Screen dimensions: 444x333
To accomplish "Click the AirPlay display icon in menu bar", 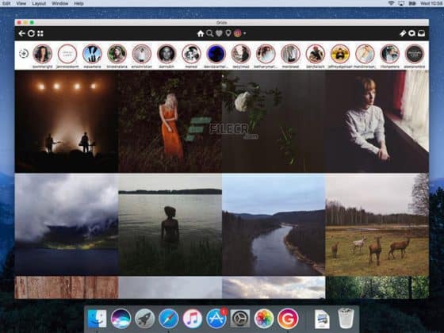I will [x=401, y=3].
